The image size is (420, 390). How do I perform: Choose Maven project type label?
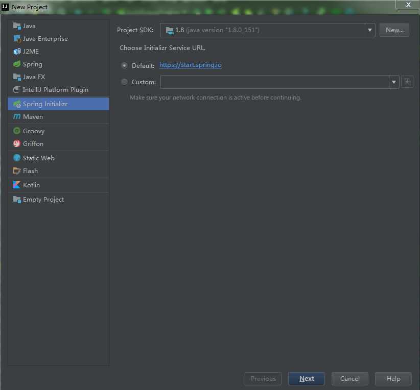click(x=33, y=117)
